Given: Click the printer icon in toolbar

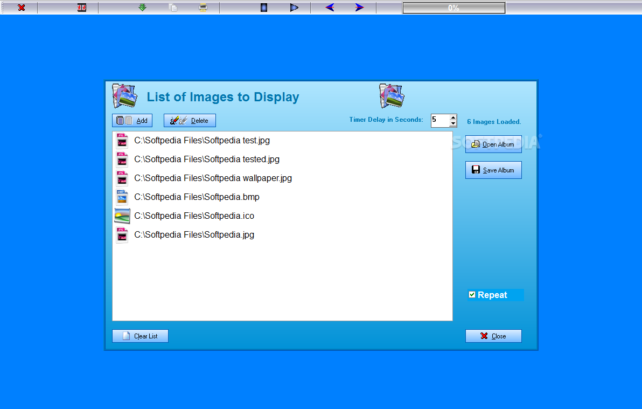Looking at the screenshot, I should pyautogui.click(x=203, y=8).
